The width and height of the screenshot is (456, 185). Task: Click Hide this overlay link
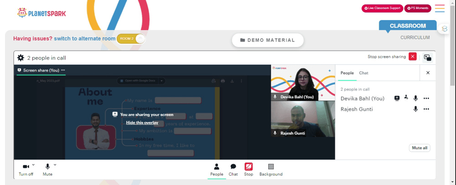pos(142,123)
